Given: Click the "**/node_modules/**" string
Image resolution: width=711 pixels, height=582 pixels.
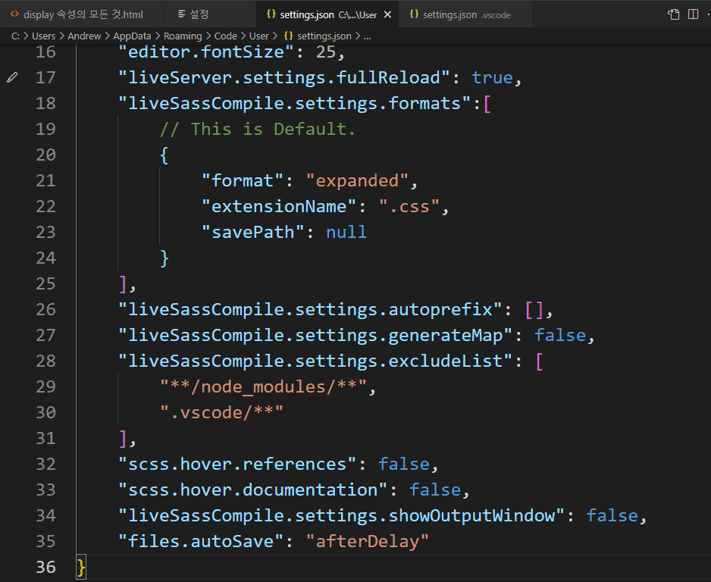Looking at the screenshot, I should pos(263,387).
